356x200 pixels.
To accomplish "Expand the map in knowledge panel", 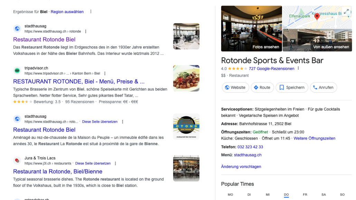I will point(346,12).
